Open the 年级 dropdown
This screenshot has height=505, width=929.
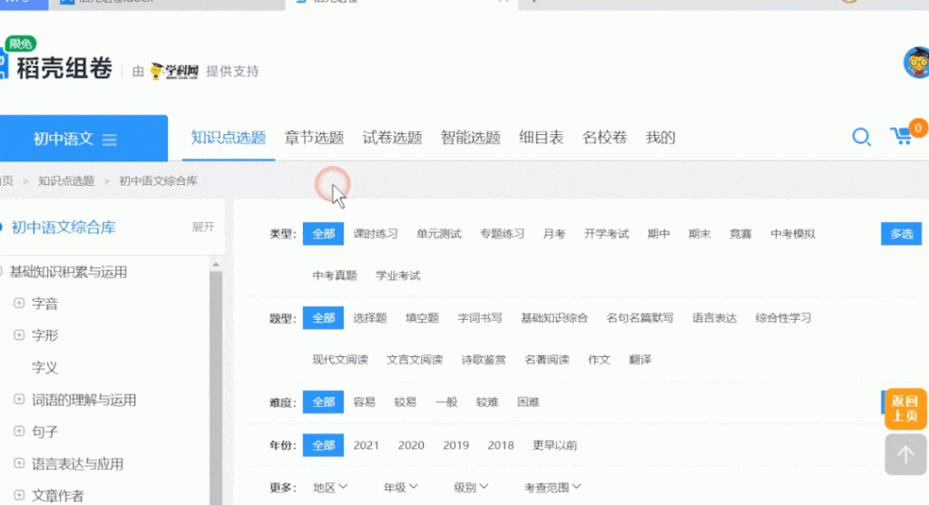tap(400, 487)
